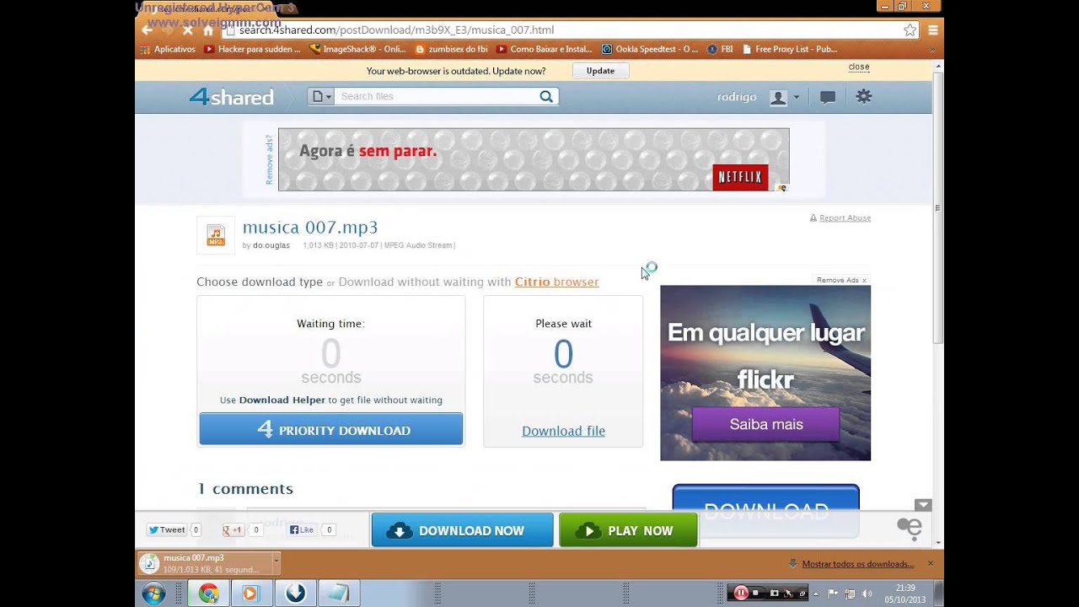Show the hidden tray icons arrow
The height and width of the screenshot is (607, 1079).
tap(816, 594)
